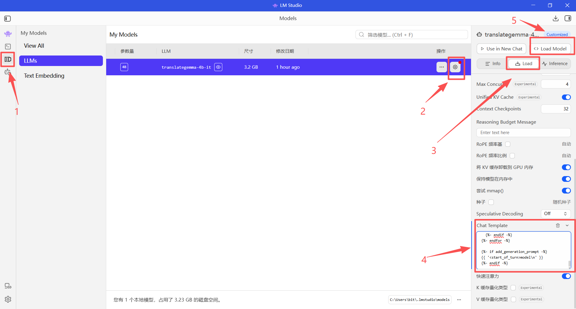Toggle the 快速注意力 switch
Screen dimensions: 576x309
click(x=566, y=276)
